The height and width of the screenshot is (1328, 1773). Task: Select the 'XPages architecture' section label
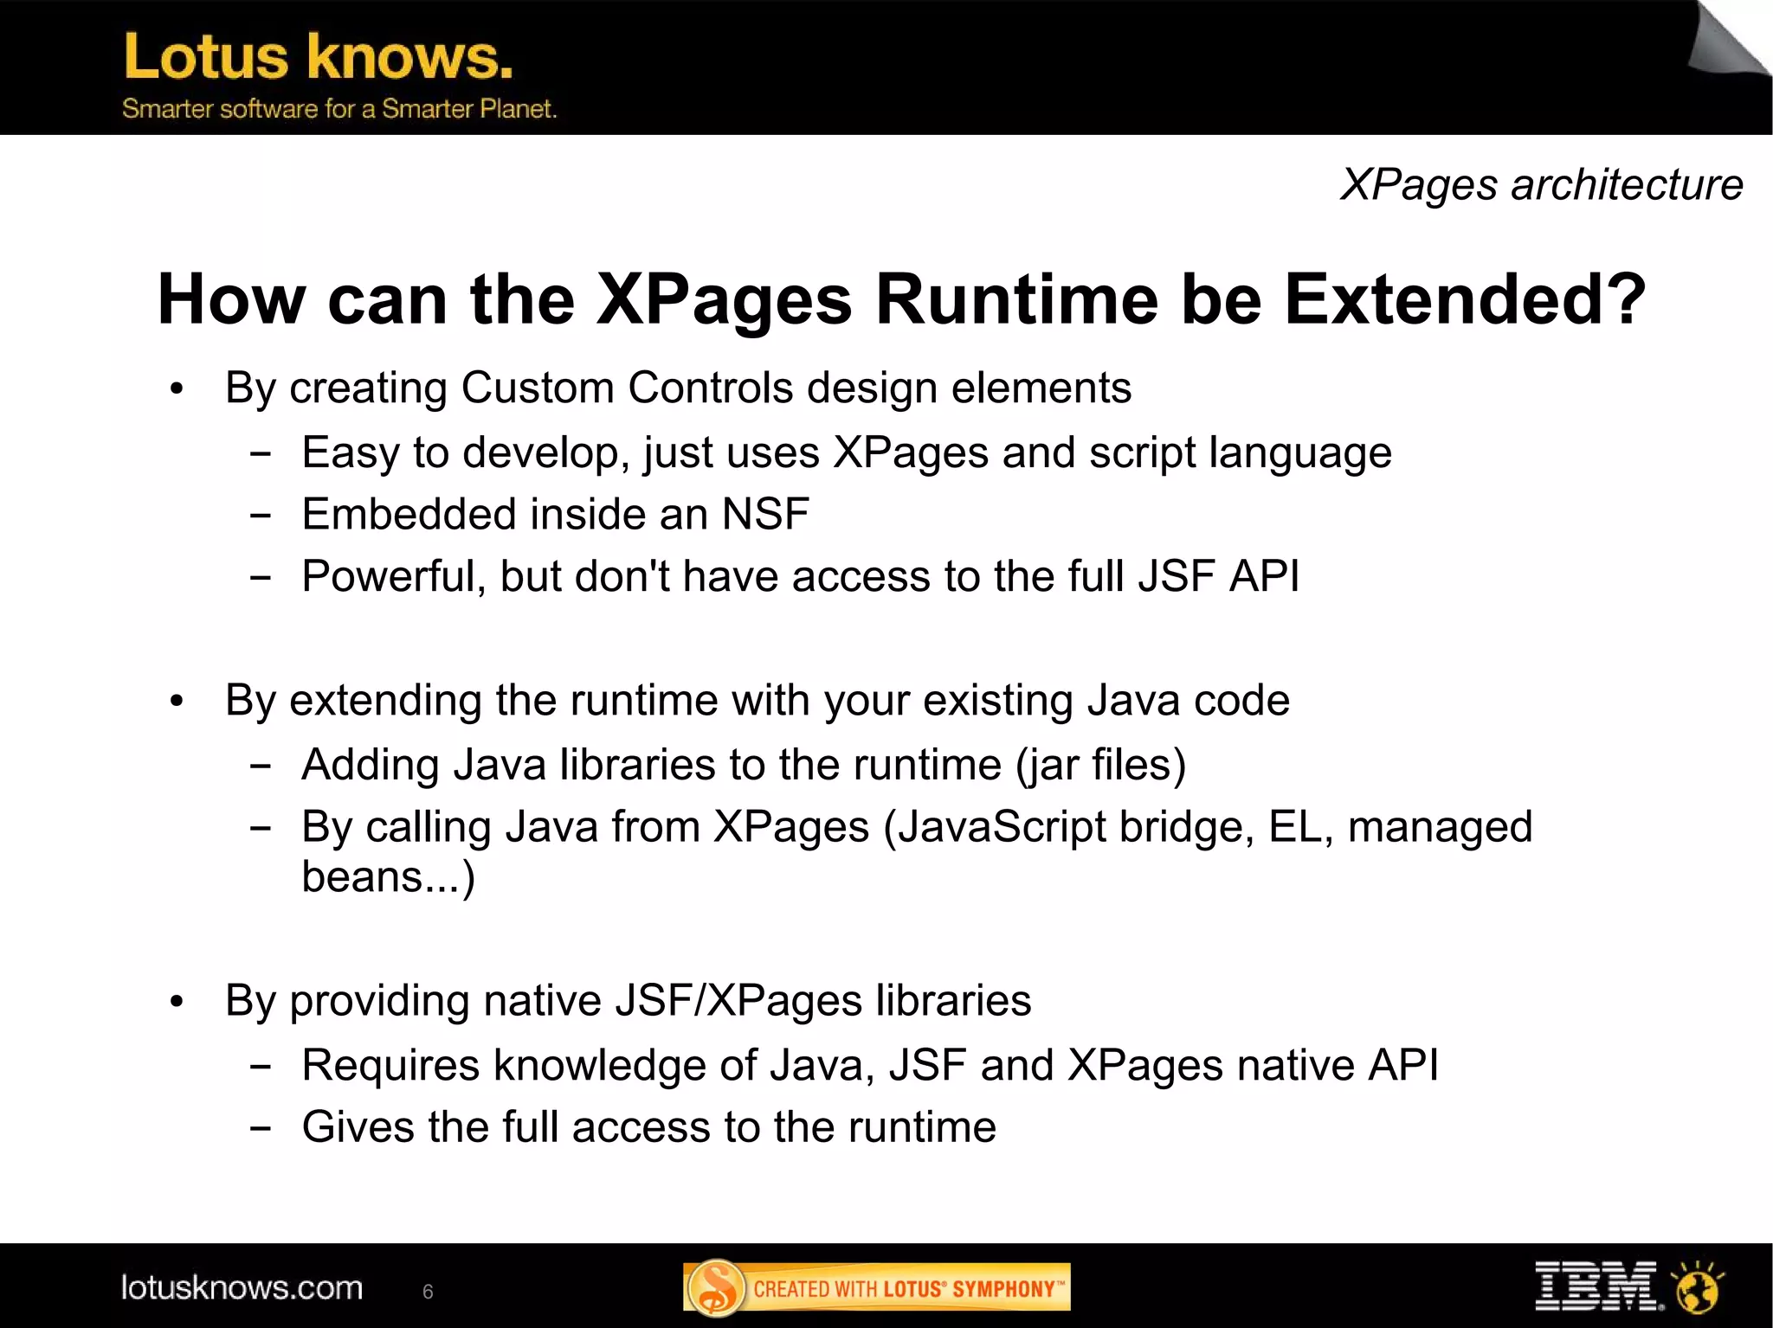1541,185
